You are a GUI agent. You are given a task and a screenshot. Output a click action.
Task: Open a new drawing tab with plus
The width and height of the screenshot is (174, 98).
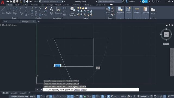click(x=39, y=22)
